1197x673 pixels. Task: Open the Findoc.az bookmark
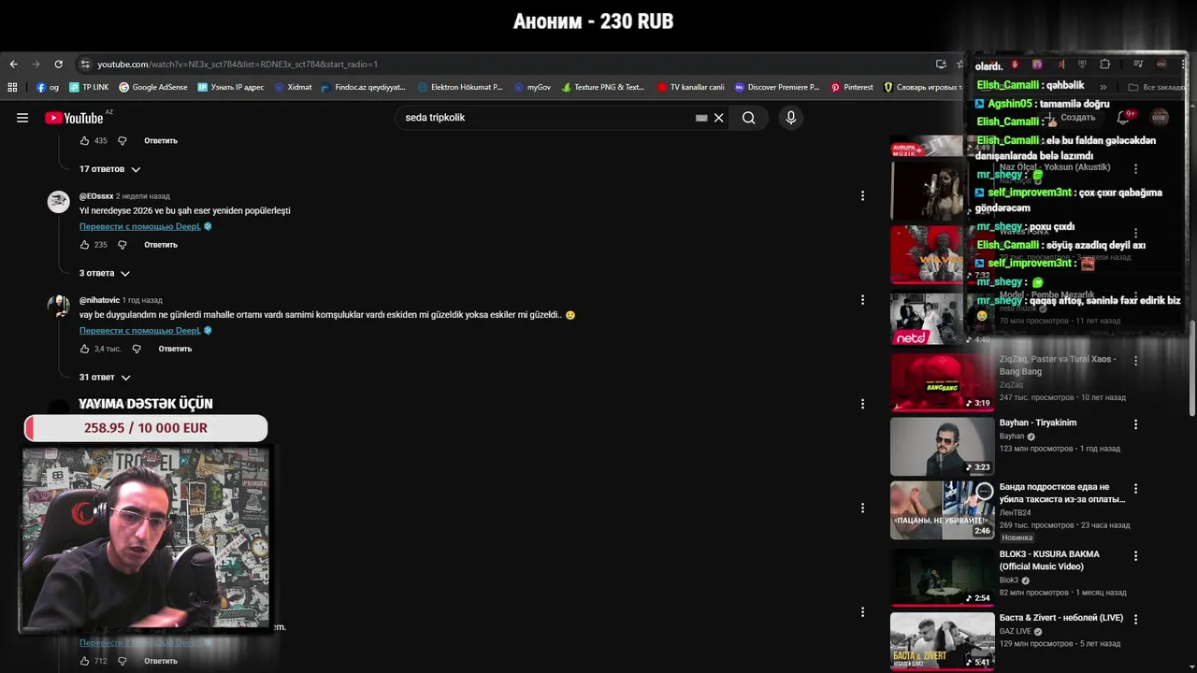(x=363, y=87)
